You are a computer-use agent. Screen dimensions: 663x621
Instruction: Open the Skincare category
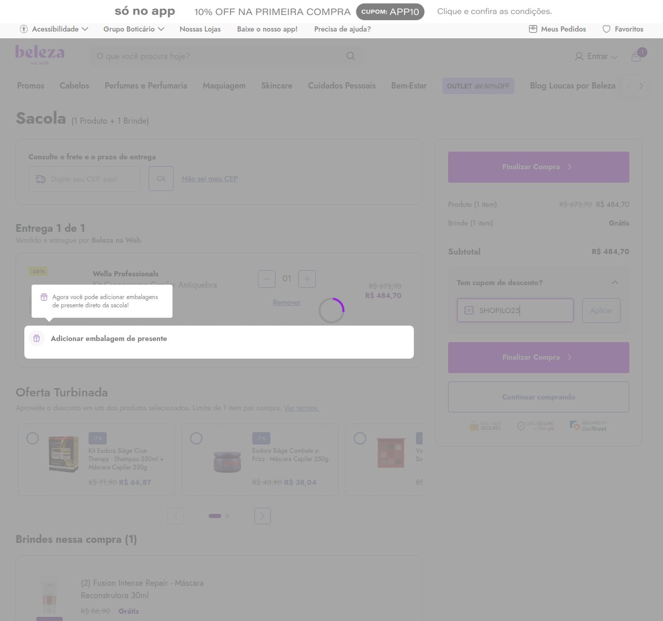click(x=277, y=86)
